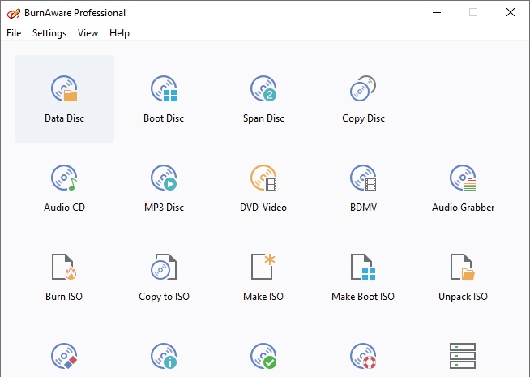Screen dimensions: 530x377
Task: Open the File menu
Action: click(x=14, y=33)
